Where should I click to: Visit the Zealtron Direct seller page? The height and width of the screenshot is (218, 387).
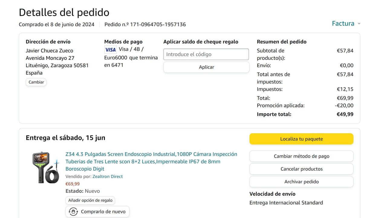108,176
